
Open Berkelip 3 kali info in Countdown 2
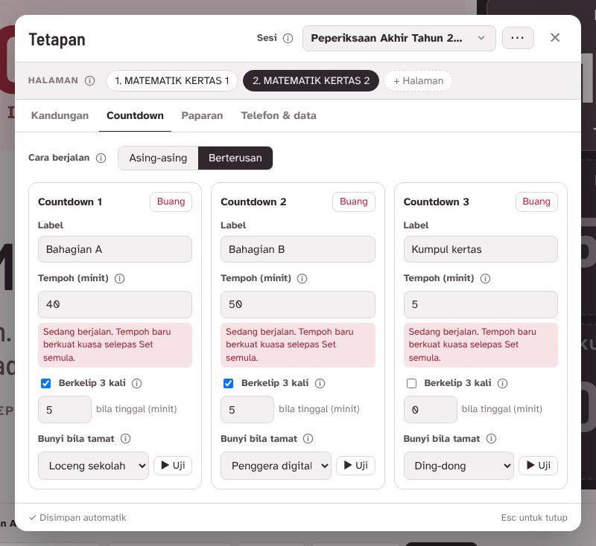click(320, 383)
